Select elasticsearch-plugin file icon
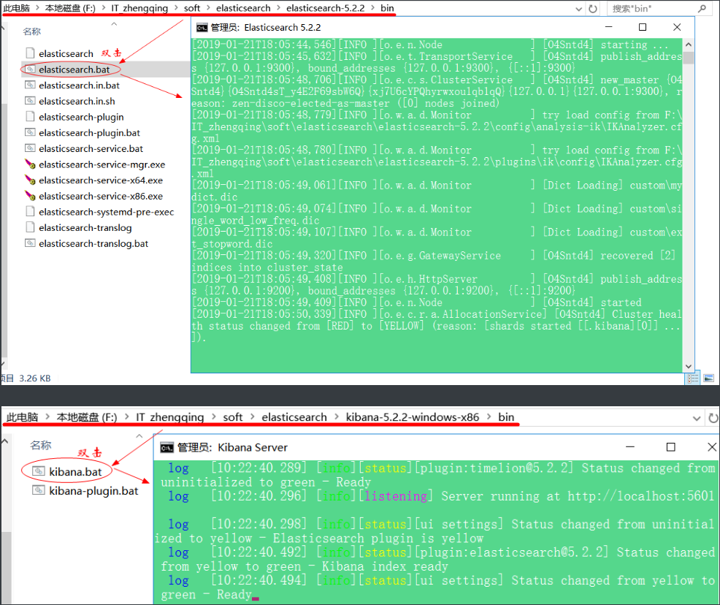 pyautogui.click(x=31, y=117)
